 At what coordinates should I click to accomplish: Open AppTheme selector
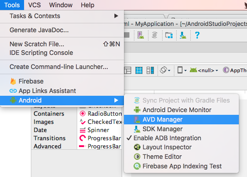235,70
